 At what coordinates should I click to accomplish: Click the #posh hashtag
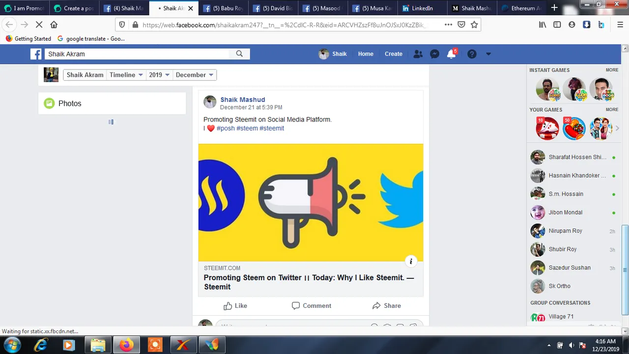coord(226,128)
